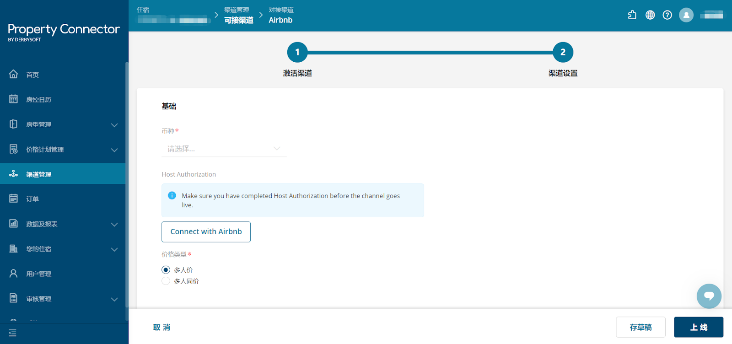Click Connect with Airbnb button
The image size is (732, 344).
coord(206,232)
